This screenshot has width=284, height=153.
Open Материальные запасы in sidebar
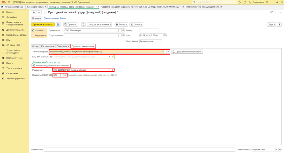pyautogui.click(x=16, y=35)
